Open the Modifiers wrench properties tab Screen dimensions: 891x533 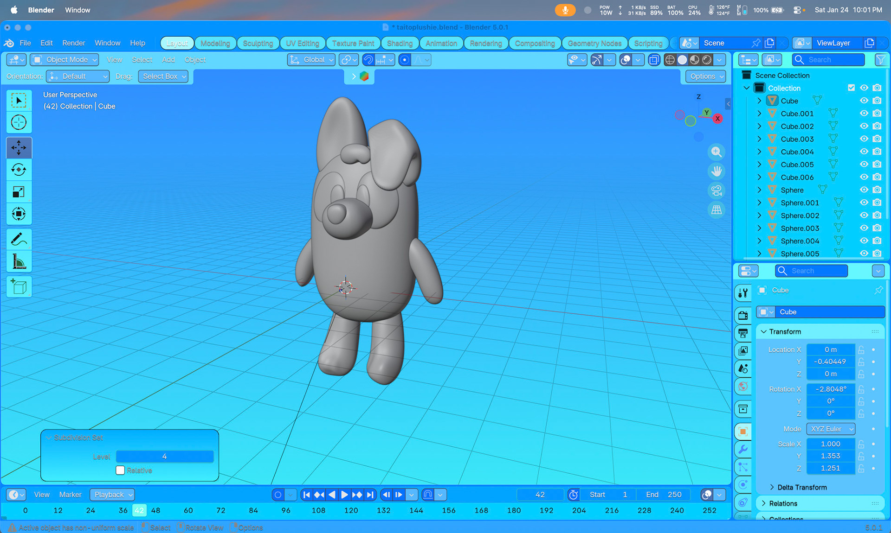pyautogui.click(x=743, y=449)
